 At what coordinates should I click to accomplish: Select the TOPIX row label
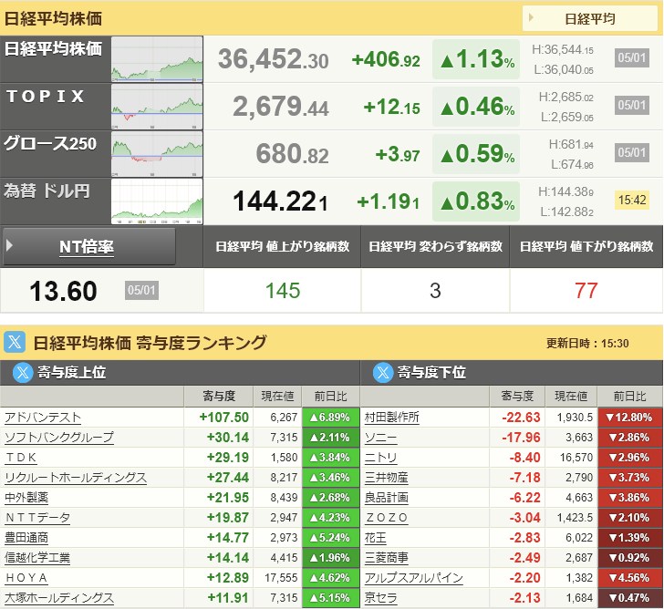click(45, 97)
